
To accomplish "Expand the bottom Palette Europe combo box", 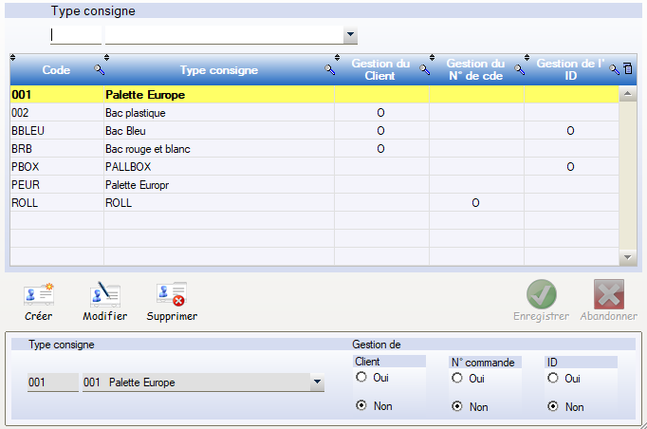I will coord(317,382).
